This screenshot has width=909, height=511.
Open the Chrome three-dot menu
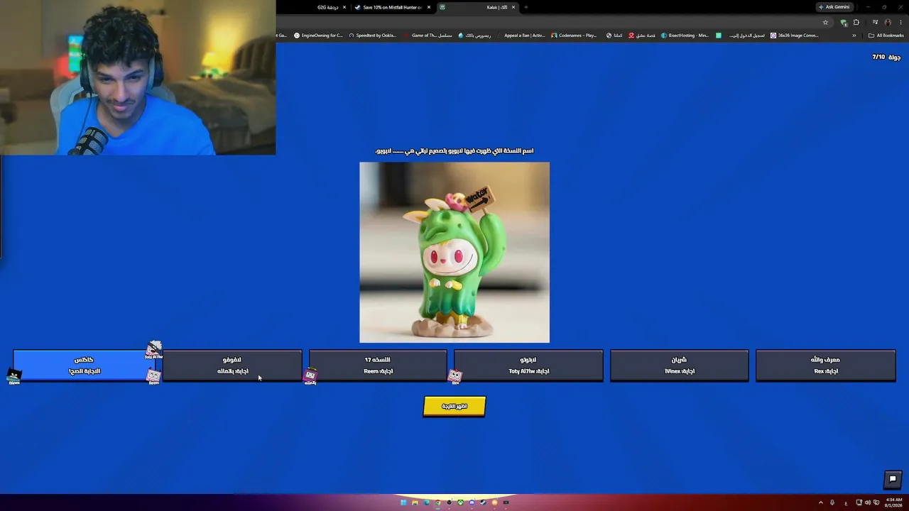[900, 22]
